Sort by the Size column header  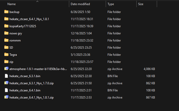[140, 4]
